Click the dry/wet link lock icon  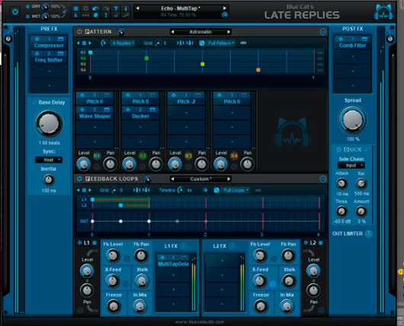point(65,11)
